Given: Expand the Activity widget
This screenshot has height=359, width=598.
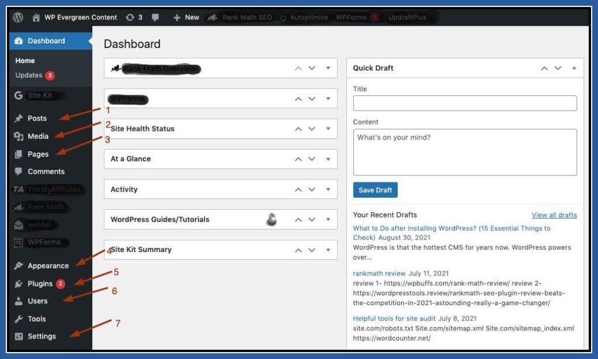Looking at the screenshot, I should coord(328,189).
